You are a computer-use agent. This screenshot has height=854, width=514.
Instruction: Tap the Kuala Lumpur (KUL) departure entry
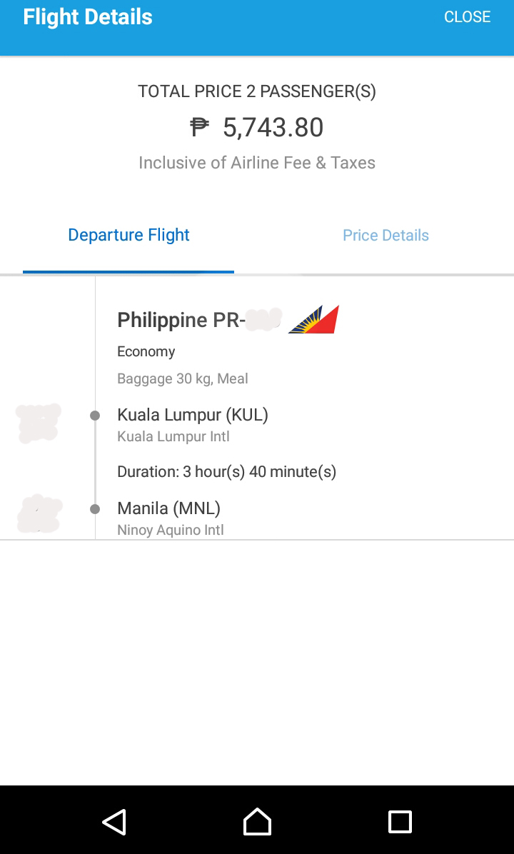pos(193,415)
